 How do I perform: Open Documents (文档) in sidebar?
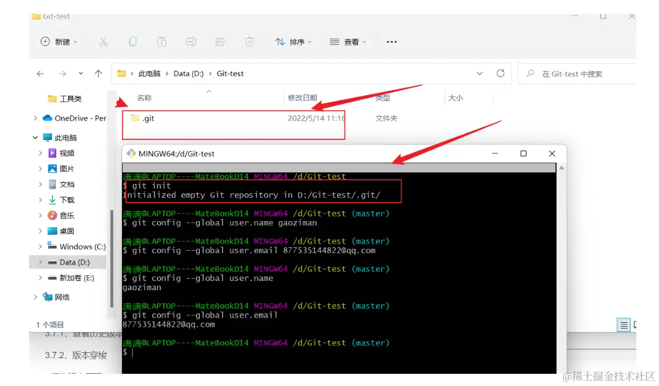point(62,184)
